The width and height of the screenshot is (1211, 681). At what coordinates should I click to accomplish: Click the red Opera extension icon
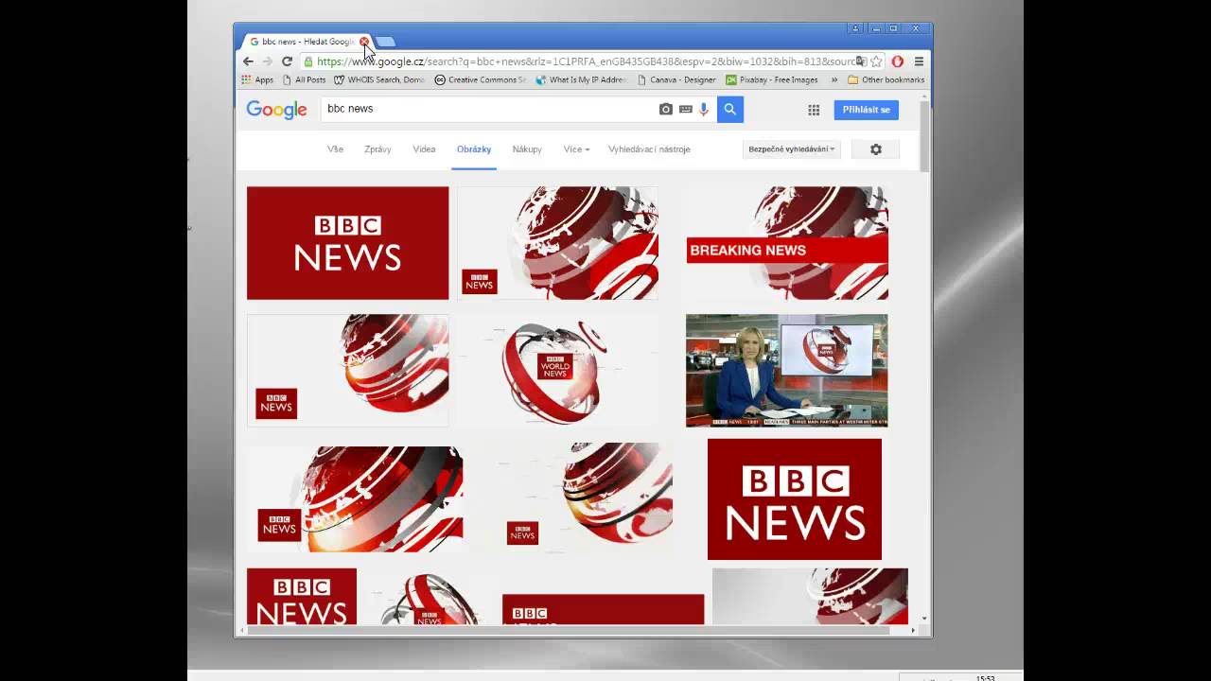[897, 61]
